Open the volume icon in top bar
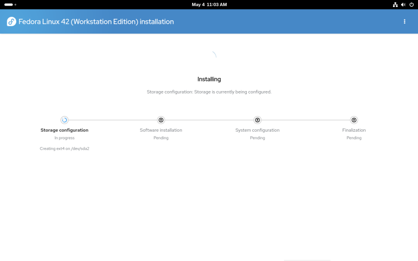Screen dimensions: 418x261 pyautogui.click(x=403, y=5)
